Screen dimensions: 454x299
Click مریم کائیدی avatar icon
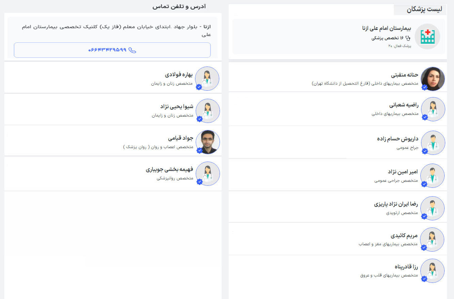[432, 240]
